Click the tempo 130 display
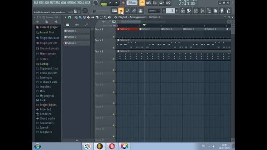 click(132, 3)
